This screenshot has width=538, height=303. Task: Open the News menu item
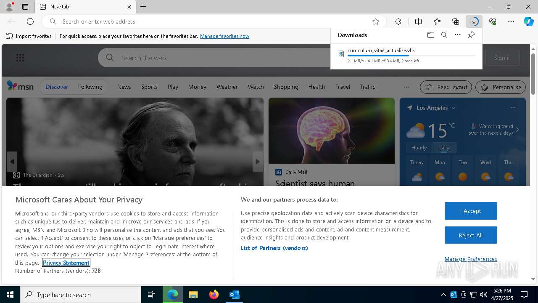[x=124, y=87]
